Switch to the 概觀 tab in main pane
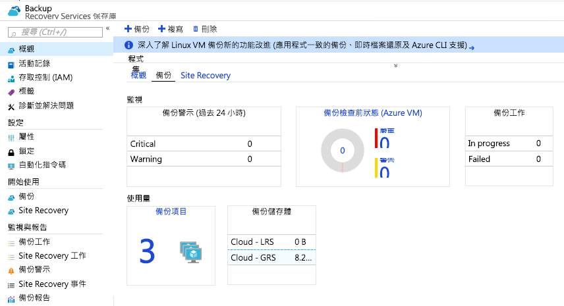564x306 pixels. click(138, 76)
